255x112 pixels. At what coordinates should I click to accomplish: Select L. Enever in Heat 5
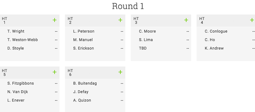pos(16,100)
